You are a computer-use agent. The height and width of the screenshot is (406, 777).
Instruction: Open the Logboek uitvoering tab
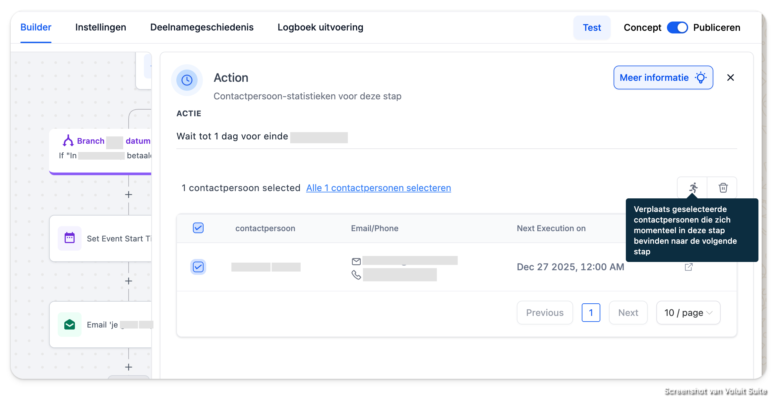[320, 27]
